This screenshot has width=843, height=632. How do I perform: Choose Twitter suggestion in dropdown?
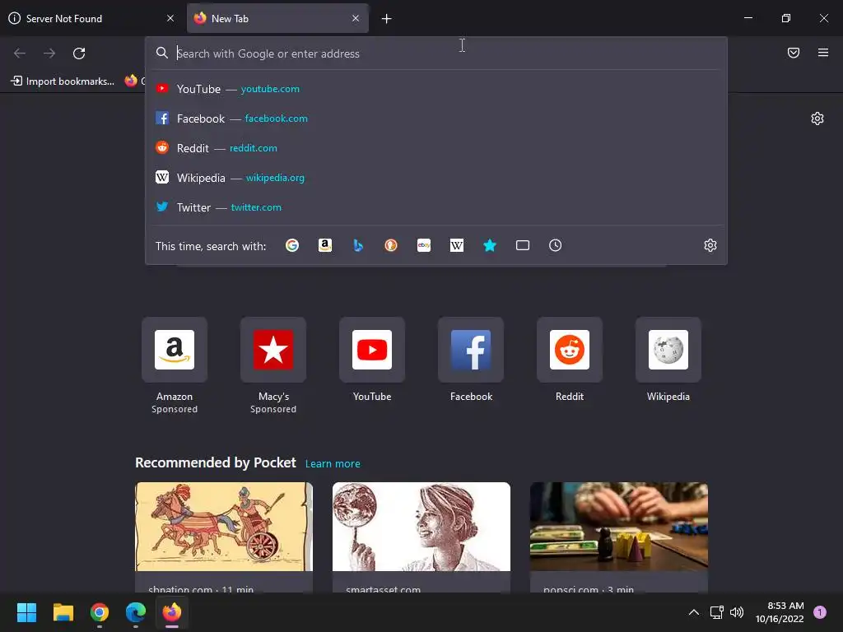point(436,207)
